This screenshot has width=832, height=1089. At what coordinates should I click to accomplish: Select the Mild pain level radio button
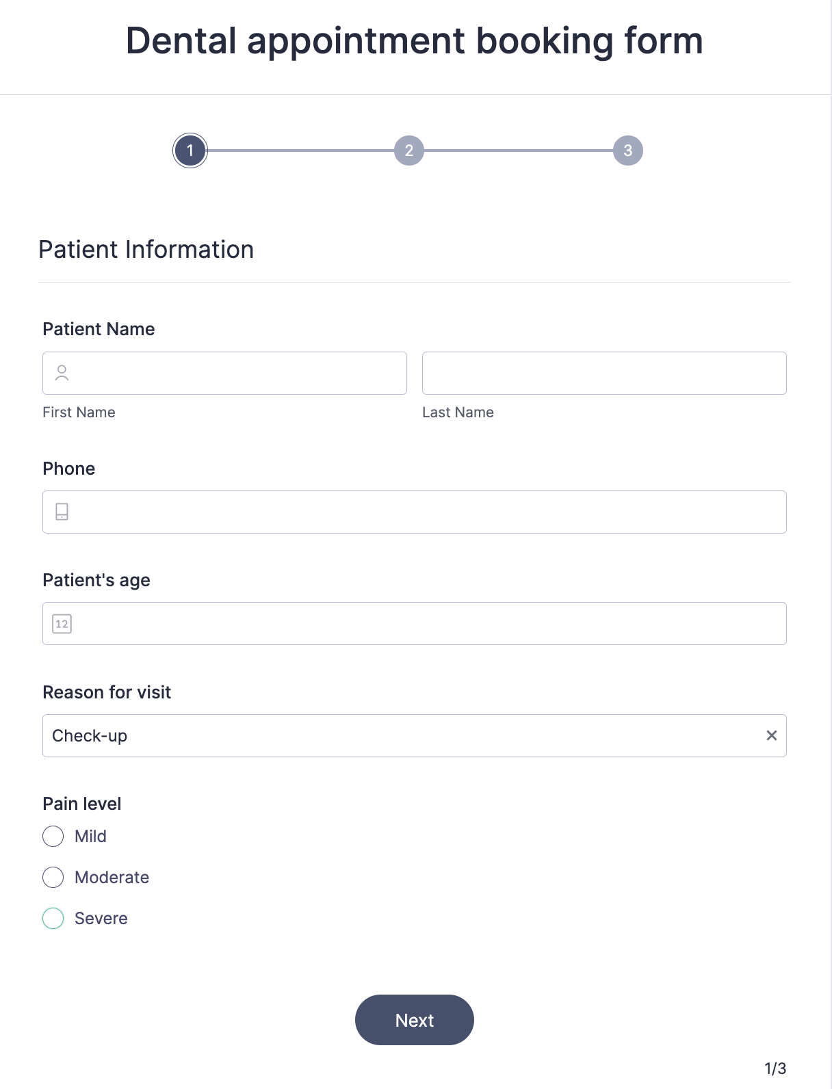53,836
